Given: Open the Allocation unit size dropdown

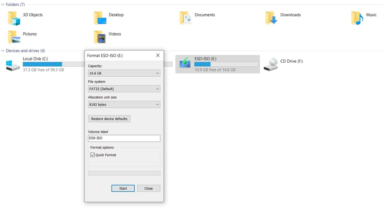Looking at the screenshot, I should click(x=124, y=105).
